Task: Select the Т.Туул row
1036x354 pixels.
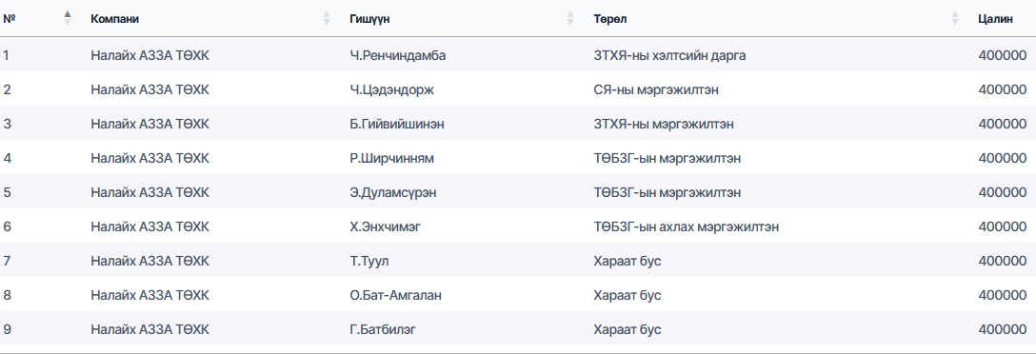Action: pos(518,262)
